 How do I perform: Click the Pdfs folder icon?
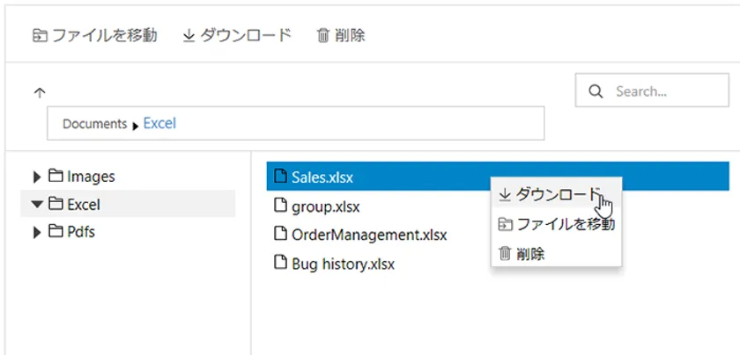(x=55, y=232)
